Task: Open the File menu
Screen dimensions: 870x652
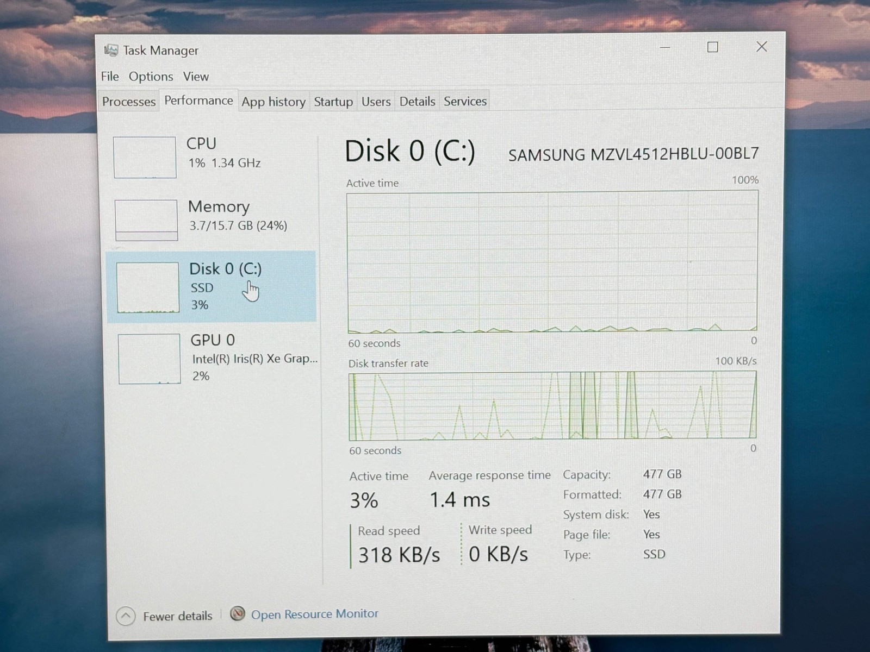Action: pyautogui.click(x=110, y=77)
